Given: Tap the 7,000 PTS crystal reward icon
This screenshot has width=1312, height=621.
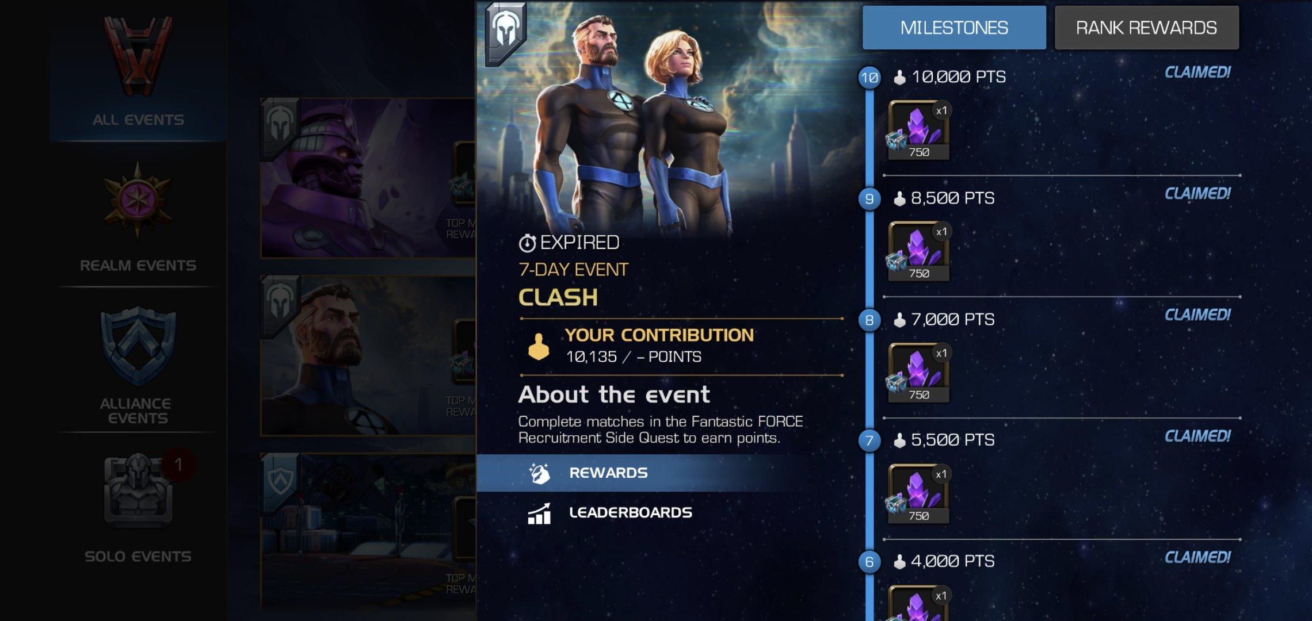Looking at the screenshot, I should pyautogui.click(x=918, y=373).
